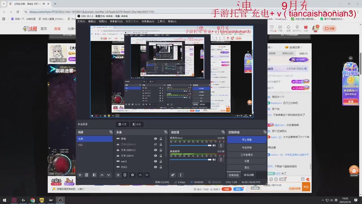Screen dimensions: 362x204
Task: Open 麦克风/Aux three-dot options menu
Action: tap(221, 146)
